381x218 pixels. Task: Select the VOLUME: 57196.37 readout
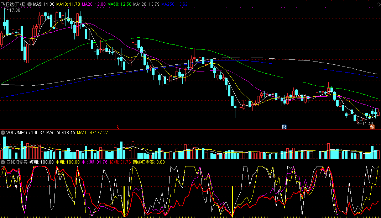pos(25,133)
